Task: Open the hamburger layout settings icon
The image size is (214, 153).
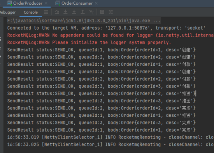Action: point(46,12)
